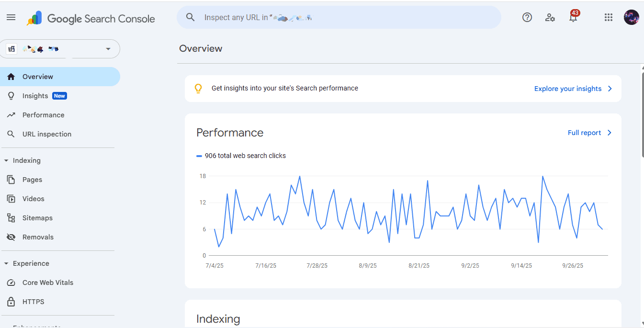Open the notifications bell with 43 alerts
The image size is (644, 328).
[x=573, y=18]
